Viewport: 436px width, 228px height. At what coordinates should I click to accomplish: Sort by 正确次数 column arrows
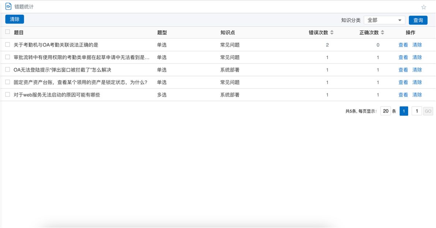(383, 33)
